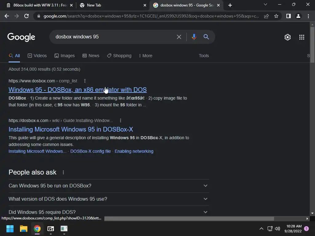
Task: Open the Installing Microsoft Windows... sitelink
Action: [x=37, y=151]
